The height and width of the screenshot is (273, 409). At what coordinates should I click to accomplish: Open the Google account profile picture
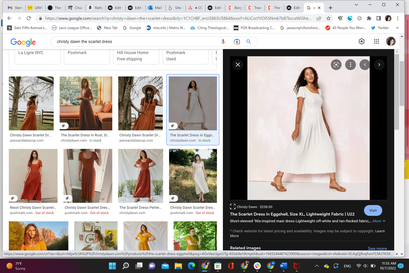tap(391, 41)
